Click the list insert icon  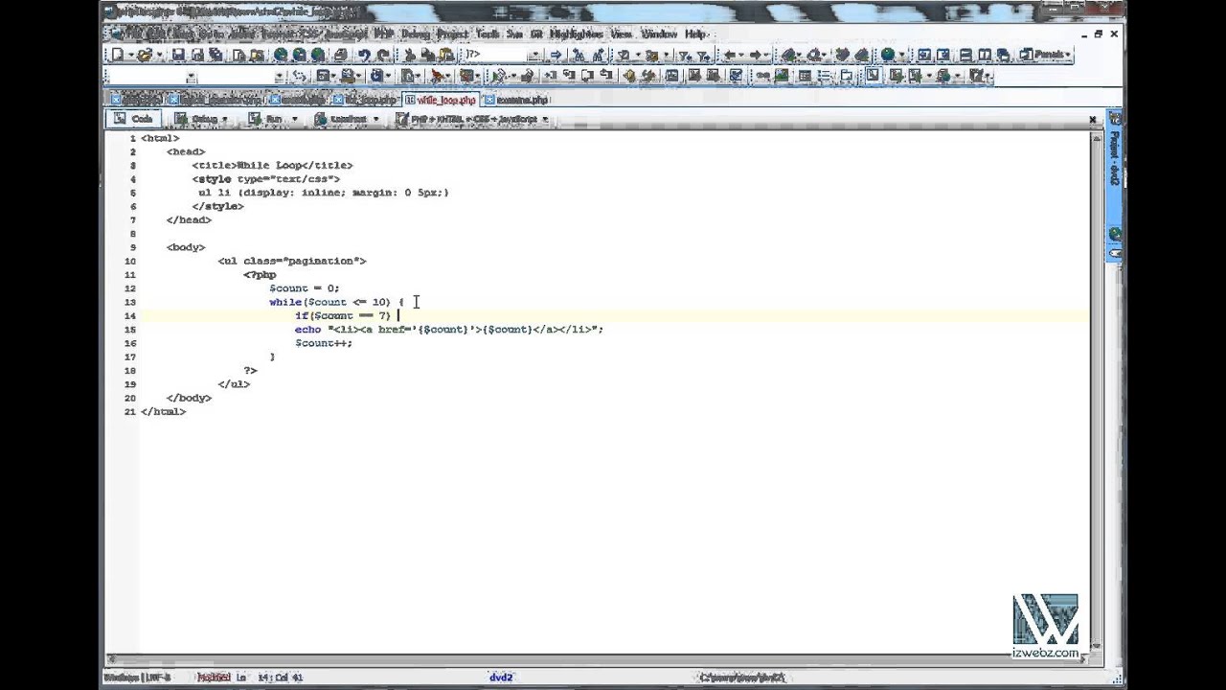click(824, 76)
